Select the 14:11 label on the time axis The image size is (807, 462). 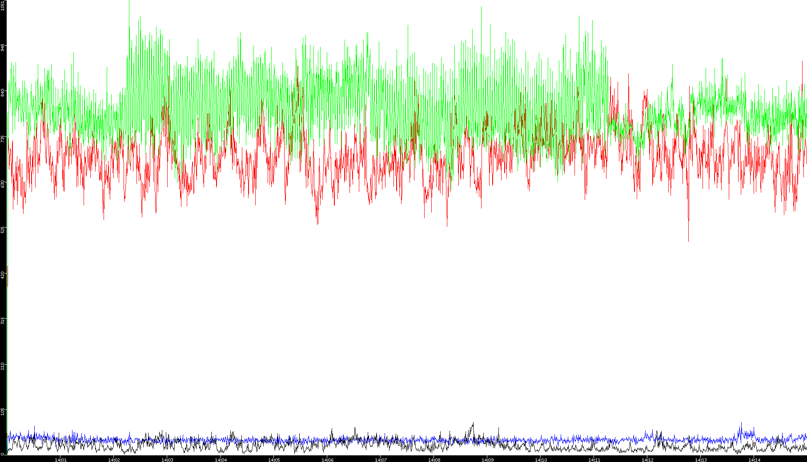tap(594, 460)
